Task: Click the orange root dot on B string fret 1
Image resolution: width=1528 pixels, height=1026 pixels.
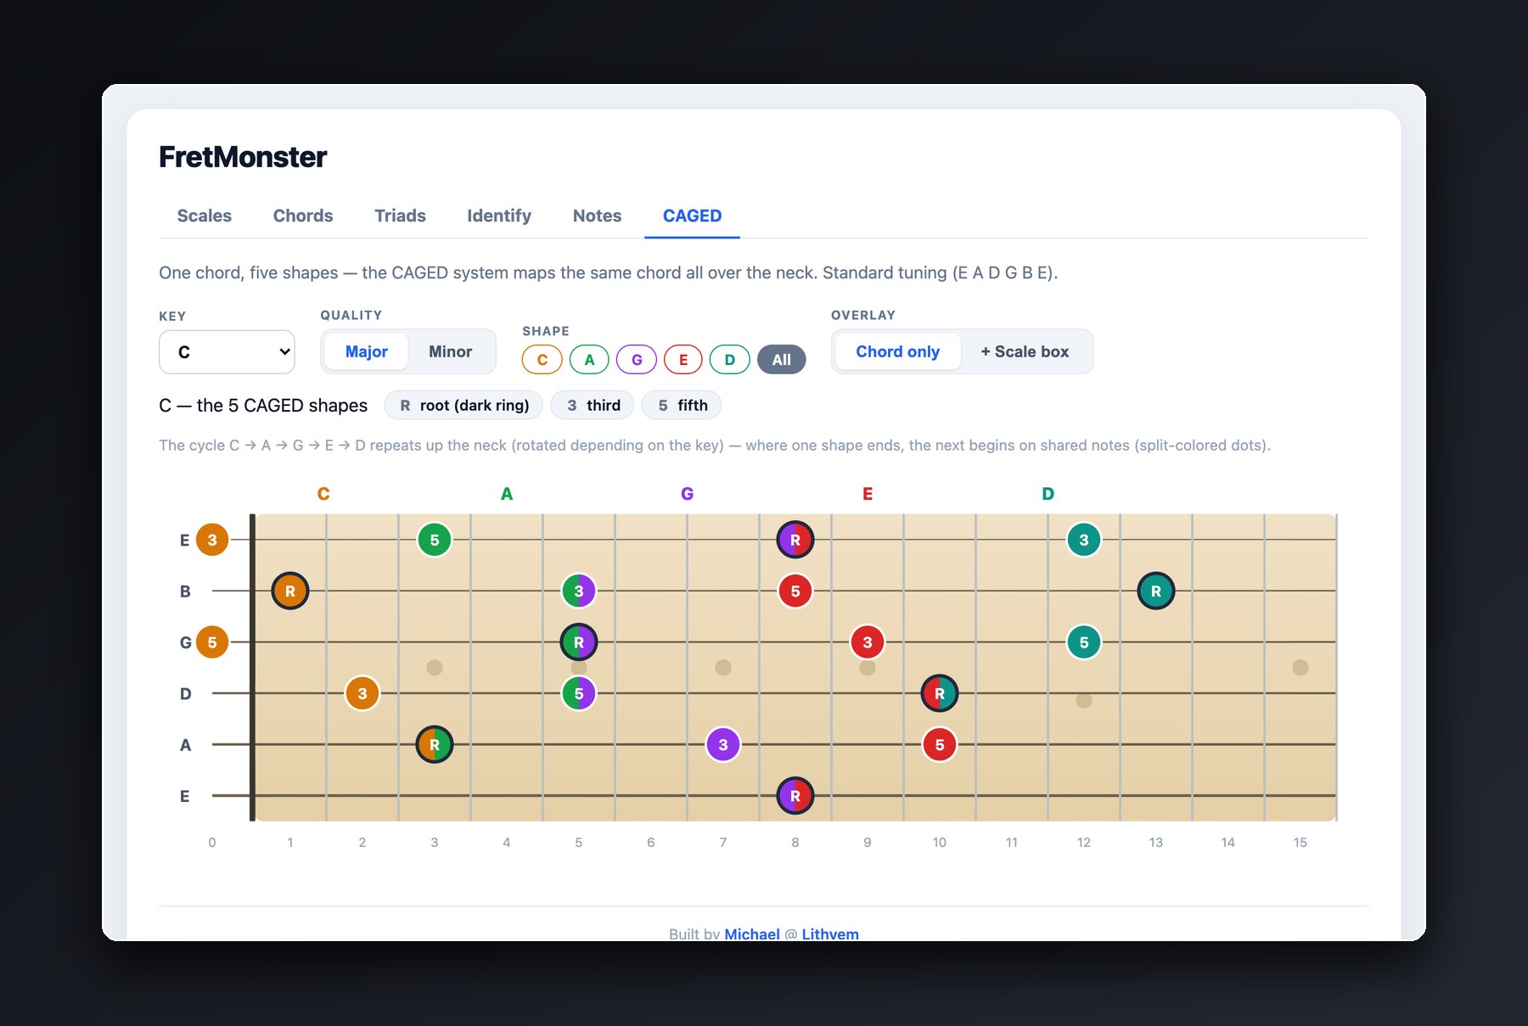Action: tap(290, 591)
